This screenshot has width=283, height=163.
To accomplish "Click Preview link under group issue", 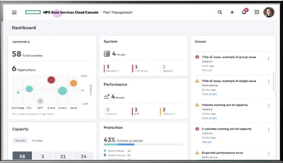I will tap(206, 70).
